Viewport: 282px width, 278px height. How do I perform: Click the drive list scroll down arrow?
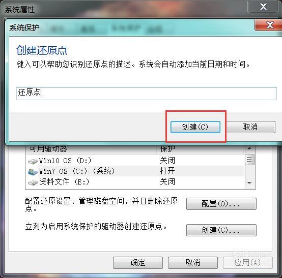(x=249, y=183)
